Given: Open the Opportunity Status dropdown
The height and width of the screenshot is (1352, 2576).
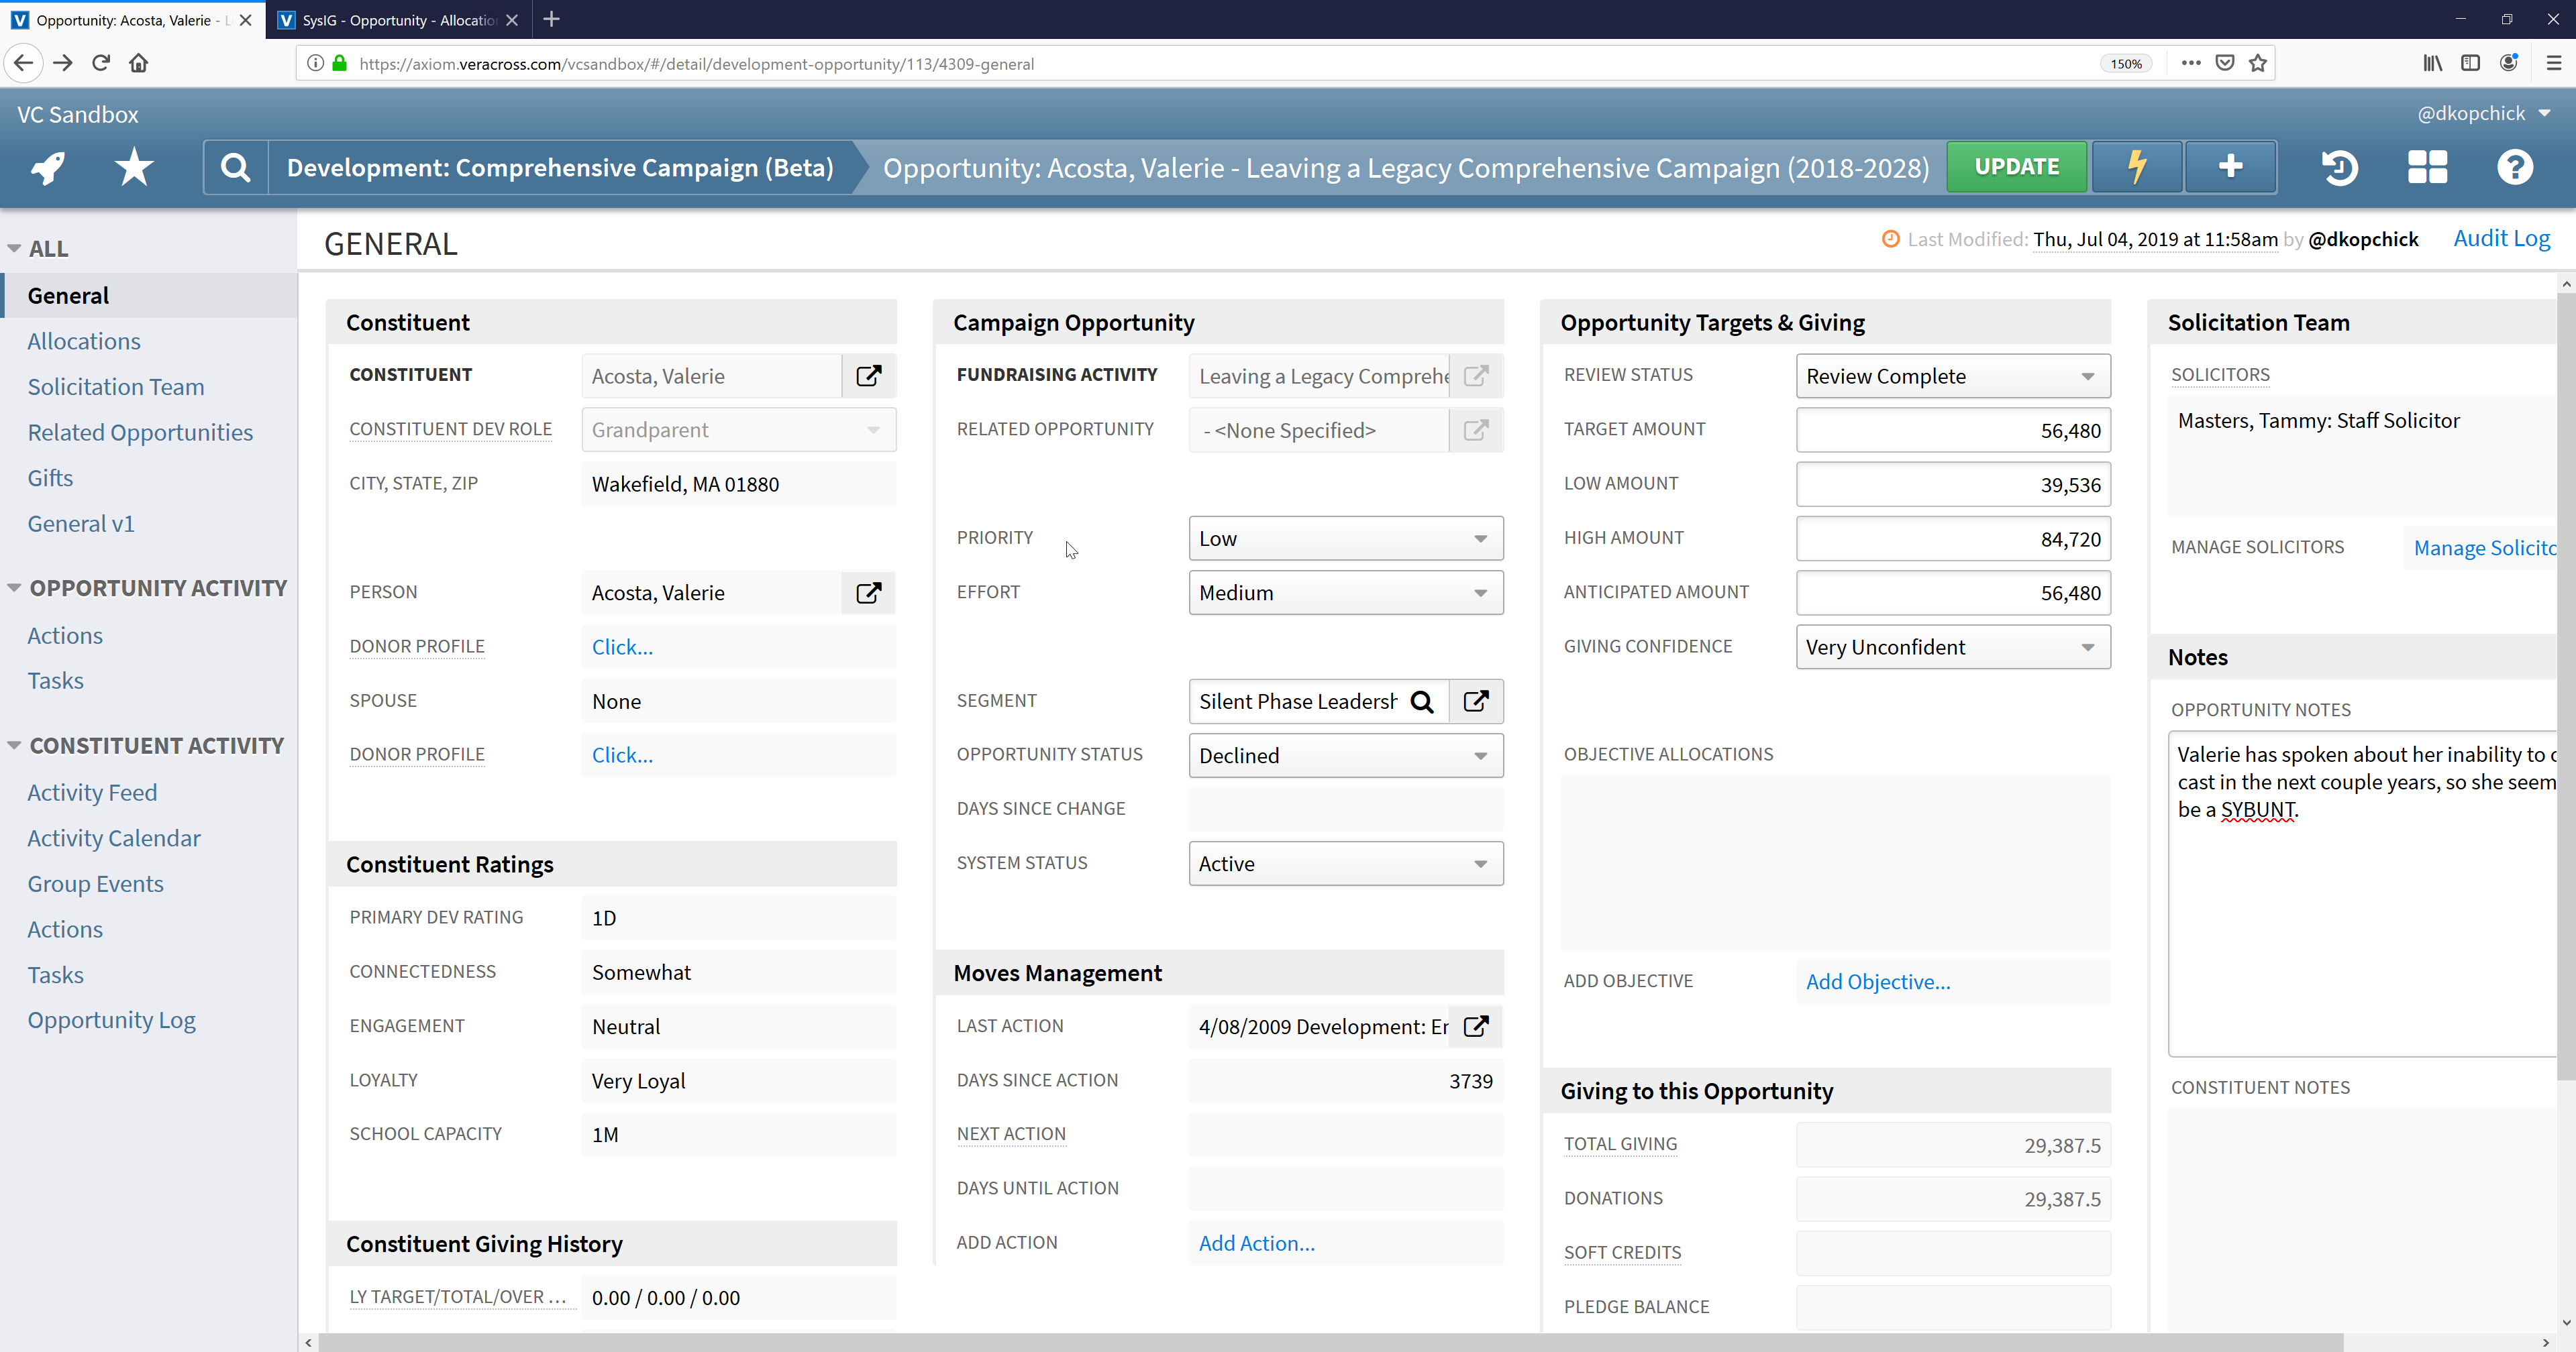Looking at the screenshot, I should point(1345,755).
